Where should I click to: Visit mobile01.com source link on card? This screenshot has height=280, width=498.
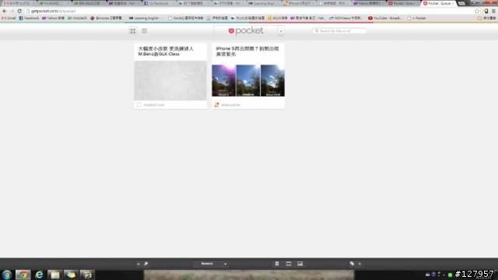pyautogui.click(x=154, y=105)
